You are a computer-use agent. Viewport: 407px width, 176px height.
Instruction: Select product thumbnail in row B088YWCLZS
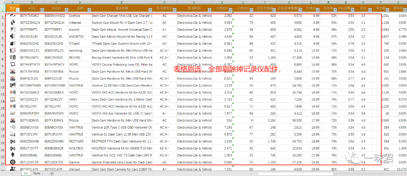[12, 51]
